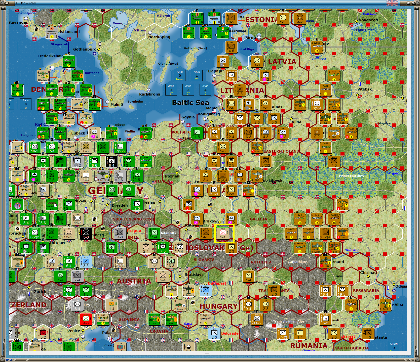Pick the green Amphibious naval counter
This screenshot has height=362, width=420.
coord(188,33)
